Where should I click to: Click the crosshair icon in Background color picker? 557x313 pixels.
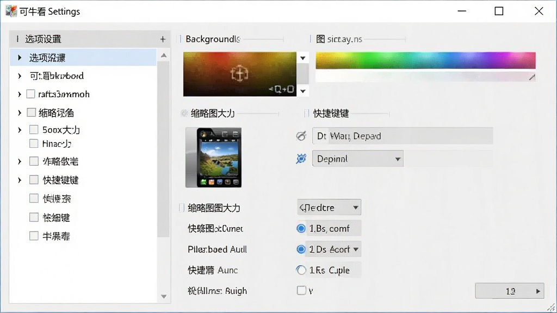point(239,73)
